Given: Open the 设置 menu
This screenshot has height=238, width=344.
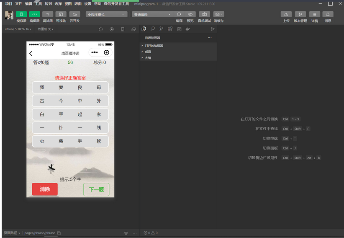Looking at the screenshot, I should (x=87, y=3).
